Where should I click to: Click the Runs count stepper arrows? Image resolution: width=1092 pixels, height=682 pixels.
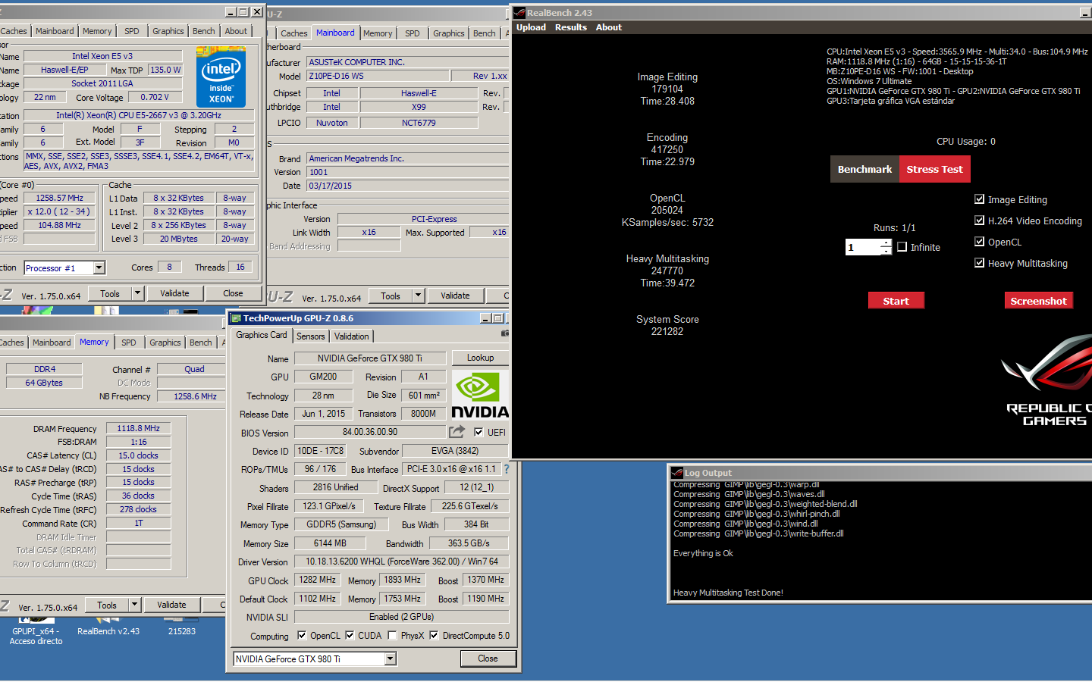(886, 247)
